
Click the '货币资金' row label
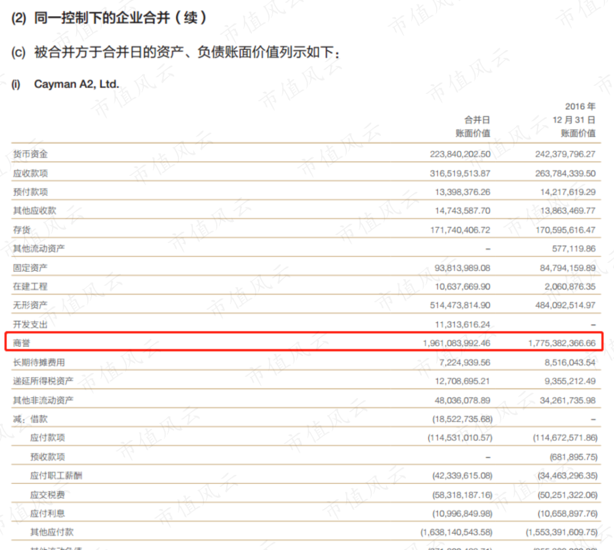pos(30,154)
